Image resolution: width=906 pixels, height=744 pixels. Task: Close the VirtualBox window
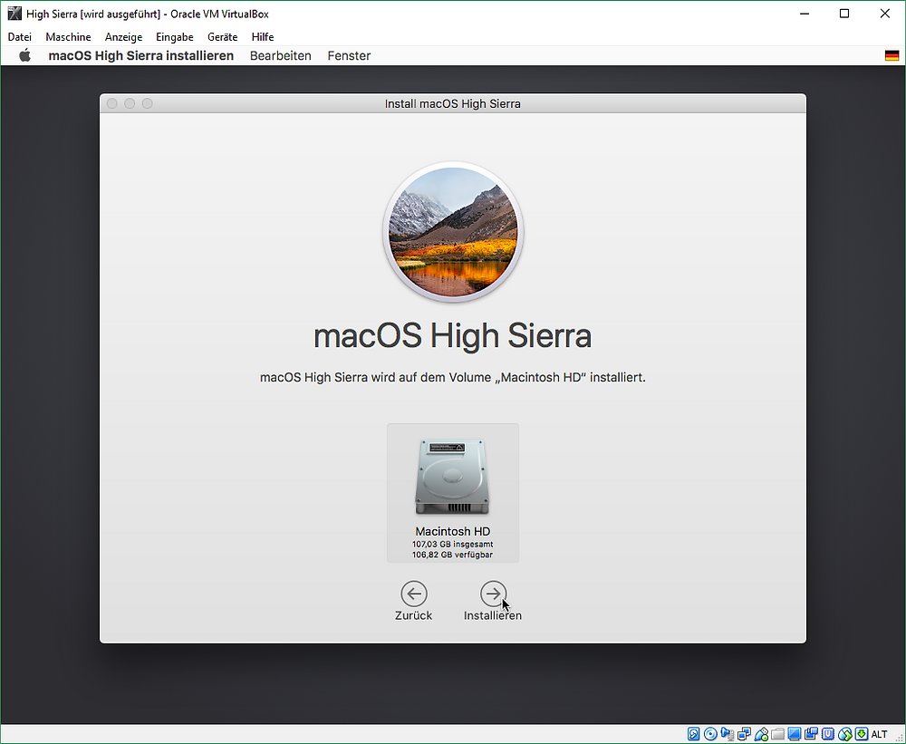click(x=884, y=14)
